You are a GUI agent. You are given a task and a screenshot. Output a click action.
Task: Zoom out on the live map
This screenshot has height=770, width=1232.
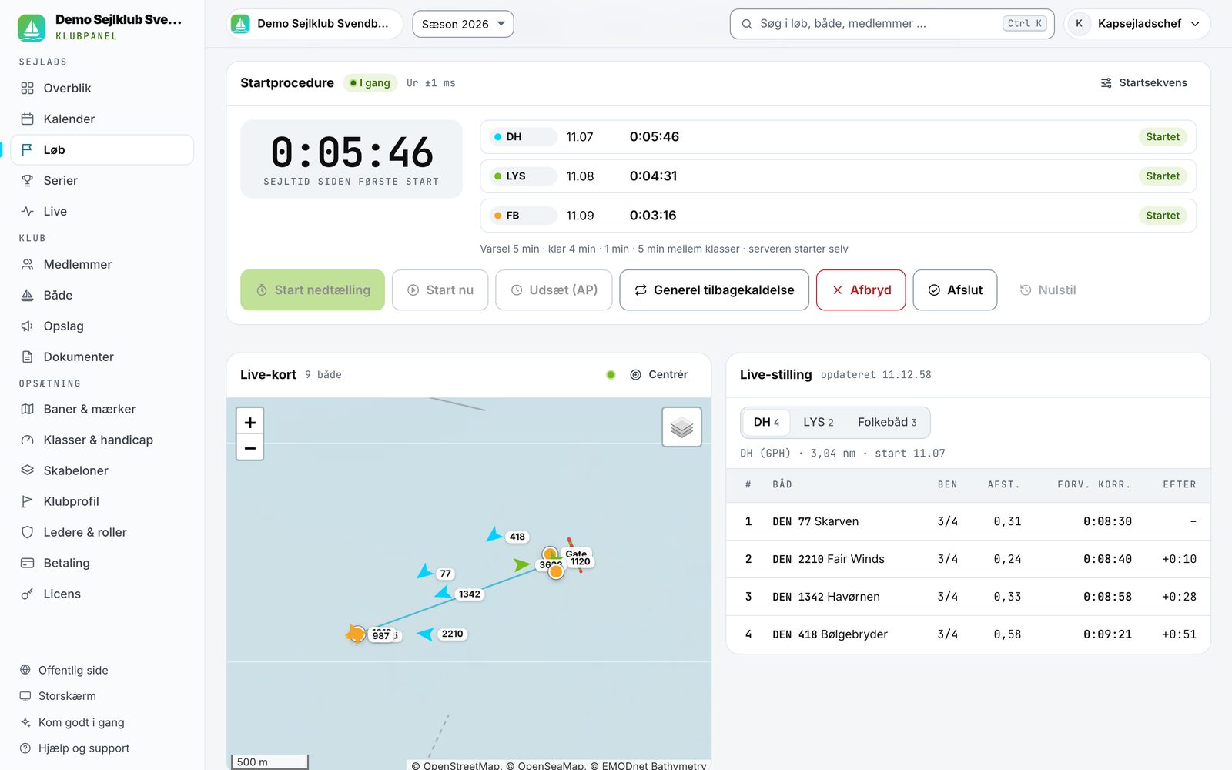pyautogui.click(x=249, y=447)
